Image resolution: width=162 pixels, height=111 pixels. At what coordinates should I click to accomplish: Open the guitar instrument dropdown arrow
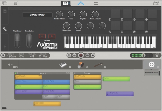point(105,67)
